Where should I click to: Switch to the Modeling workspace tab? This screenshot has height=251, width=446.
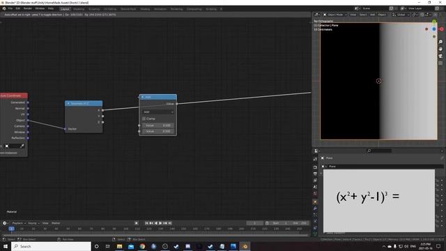coord(79,9)
